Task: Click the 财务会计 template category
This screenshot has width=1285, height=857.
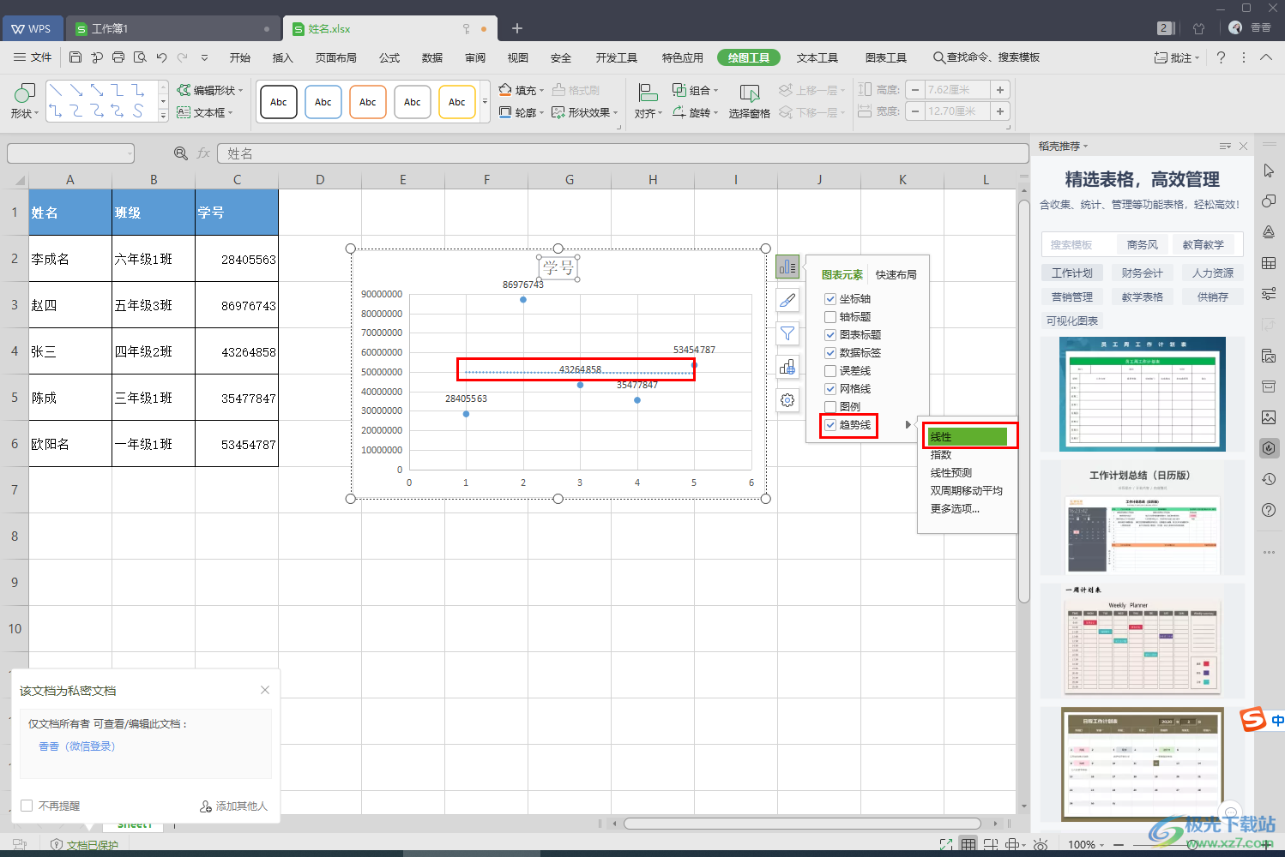Action: pos(1143,273)
